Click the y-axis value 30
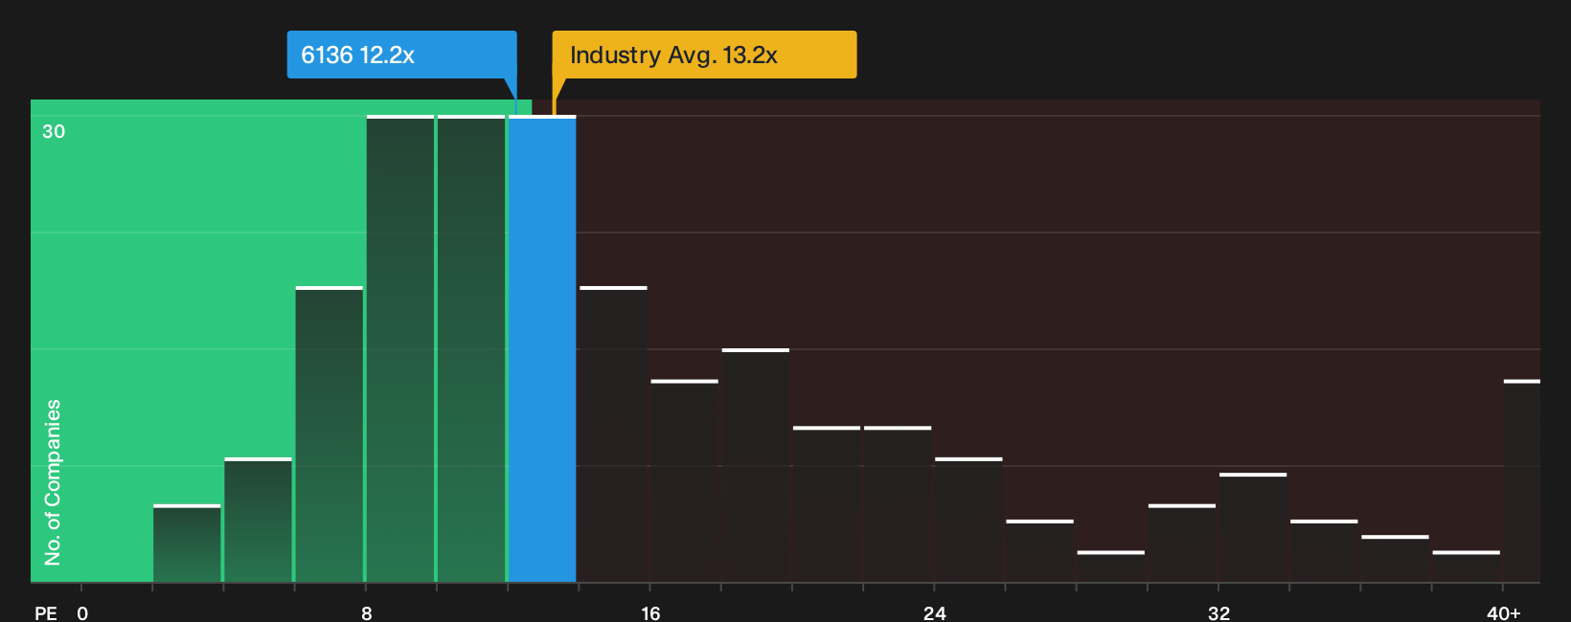The width and height of the screenshot is (1571, 622). click(54, 131)
